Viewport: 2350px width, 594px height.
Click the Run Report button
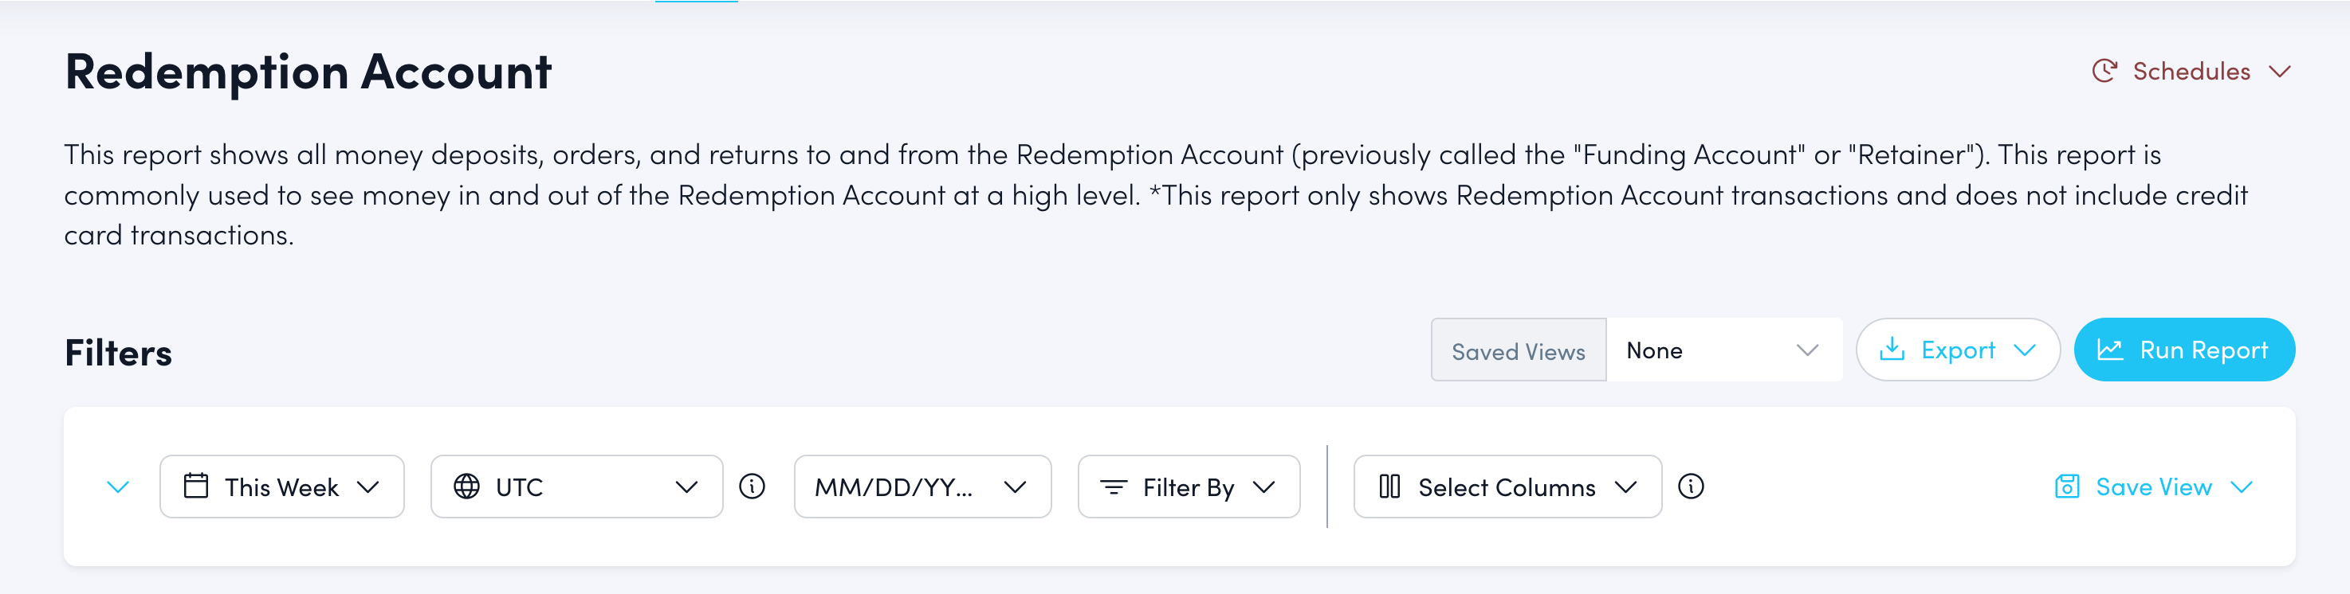(x=2184, y=350)
